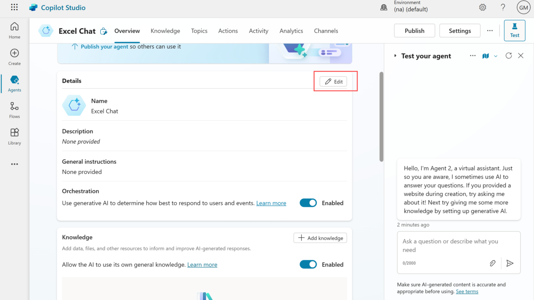Send the chat message
Viewport: 534px width, 300px height.
click(x=510, y=263)
